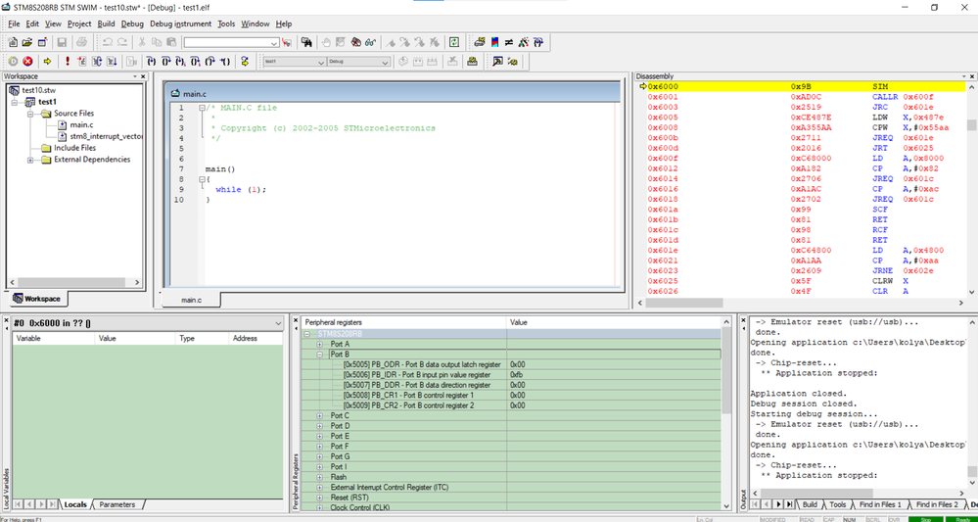
Task: Click the Save disk icon in toolbar
Action: (x=62, y=43)
